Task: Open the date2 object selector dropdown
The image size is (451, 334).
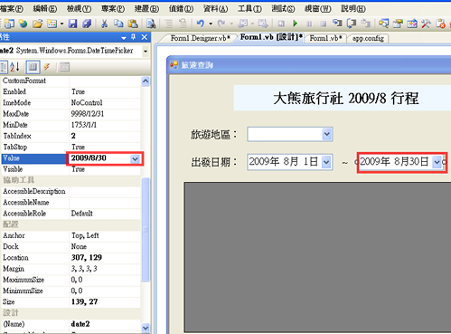Action: point(146,52)
